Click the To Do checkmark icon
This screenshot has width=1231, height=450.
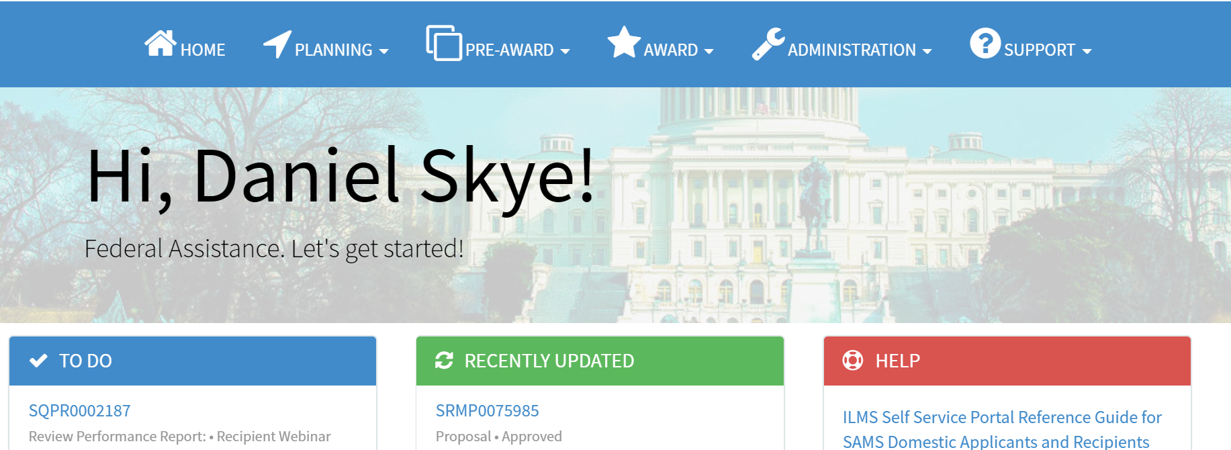pos(38,361)
